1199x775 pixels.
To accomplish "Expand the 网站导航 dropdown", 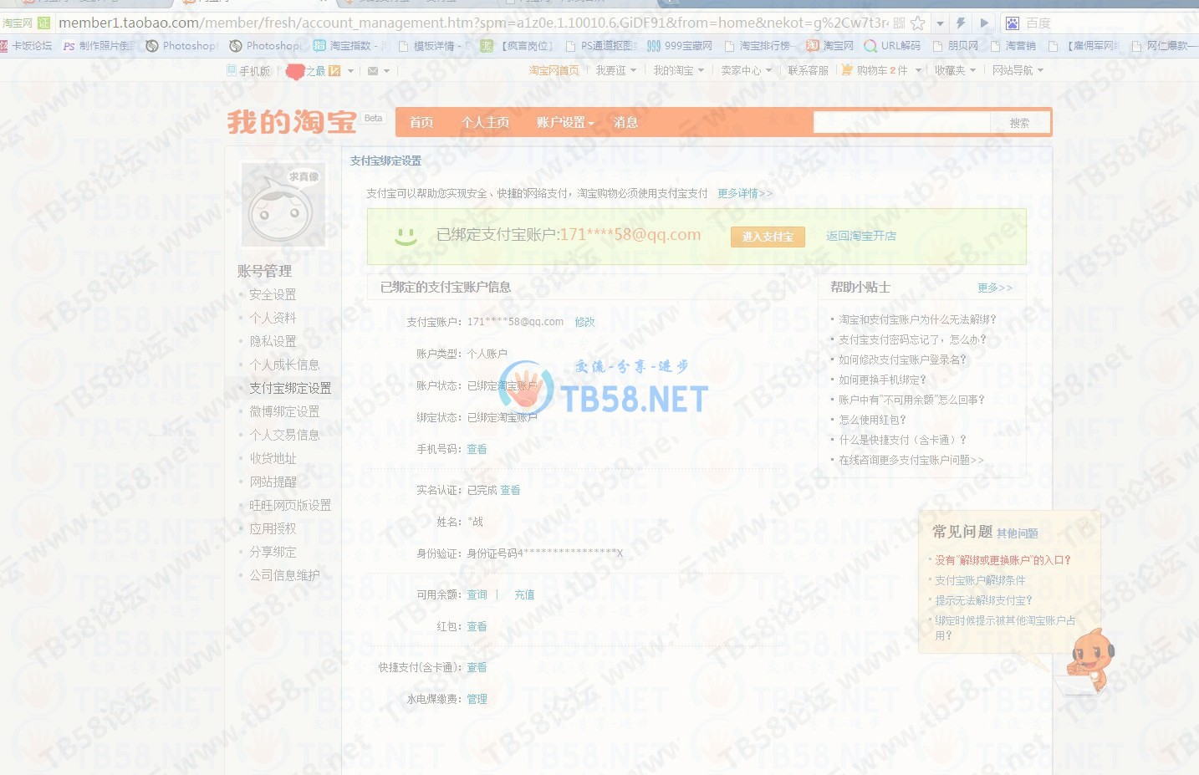I will click(x=1018, y=70).
